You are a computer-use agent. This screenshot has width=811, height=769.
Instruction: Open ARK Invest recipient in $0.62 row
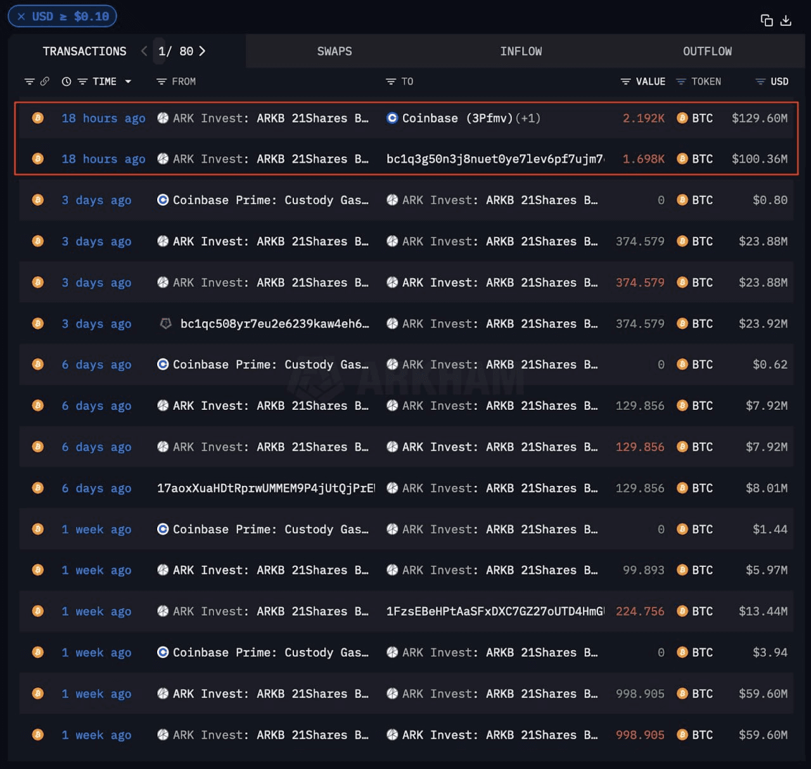coord(500,365)
